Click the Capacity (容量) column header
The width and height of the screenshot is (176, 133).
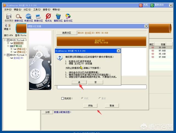point(160,44)
